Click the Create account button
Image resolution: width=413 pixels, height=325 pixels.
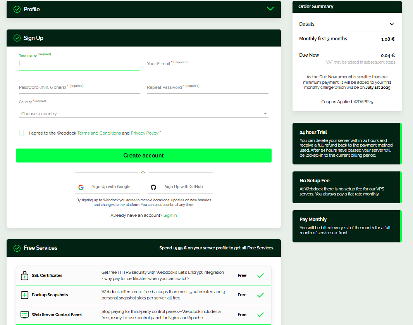[x=144, y=156]
